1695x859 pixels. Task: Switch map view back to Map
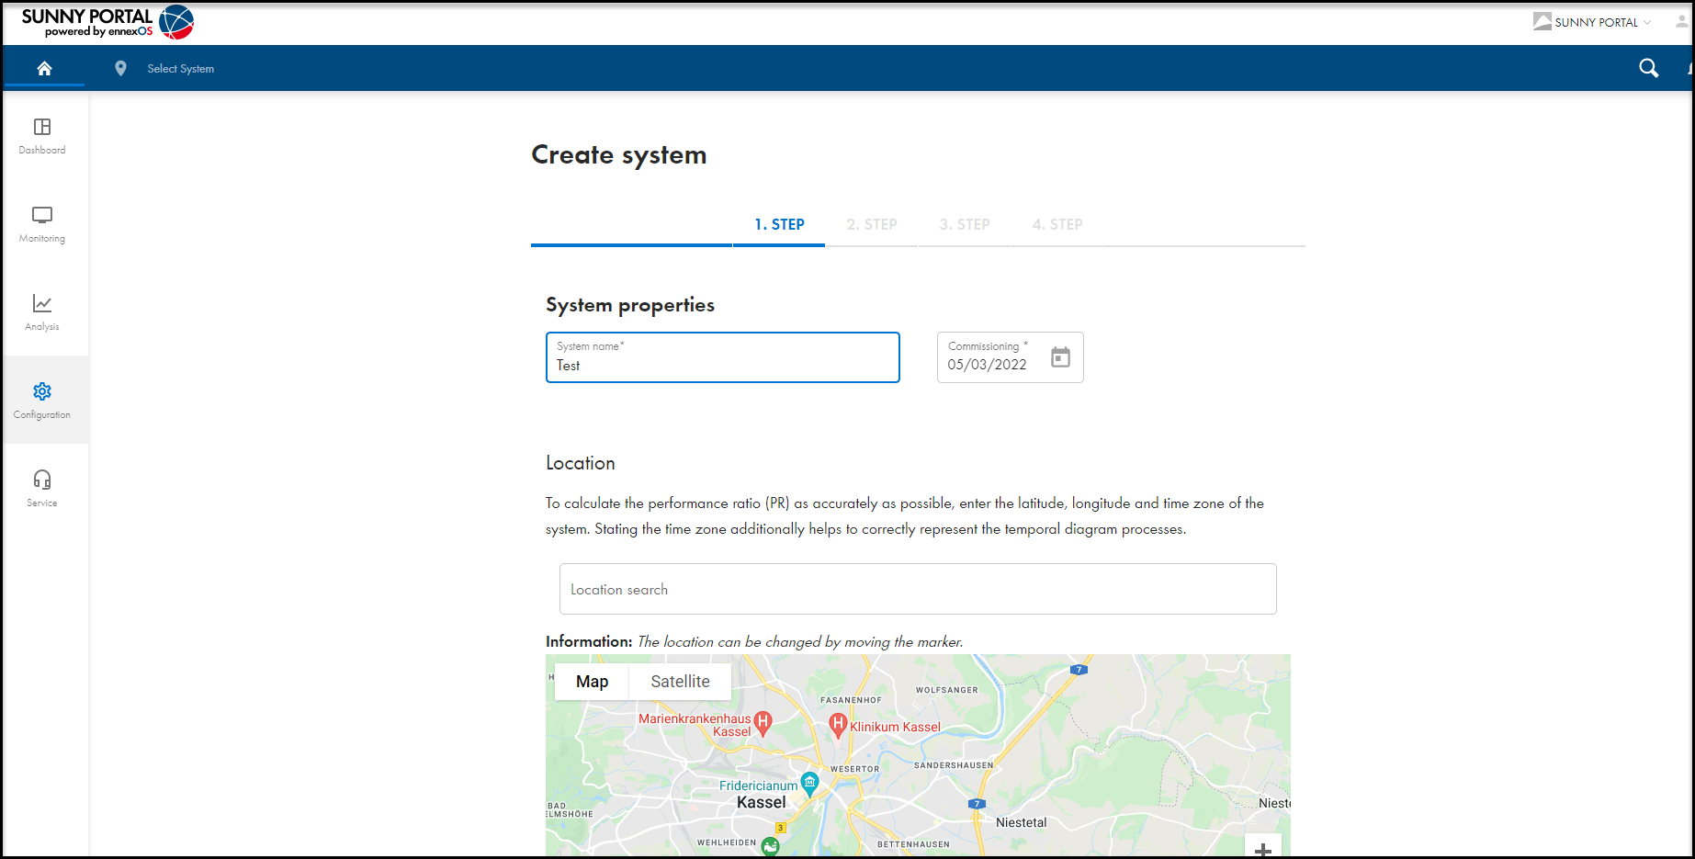(591, 682)
